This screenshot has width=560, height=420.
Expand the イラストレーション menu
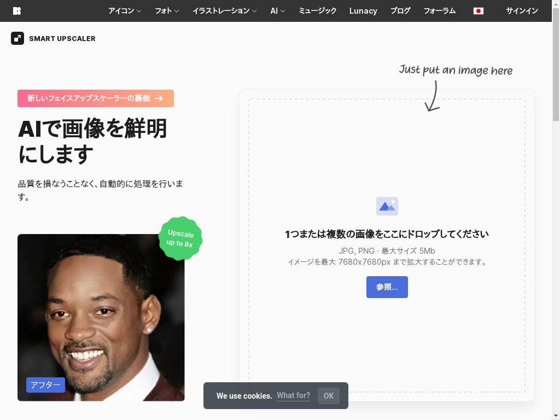click(x=224, y=11)
